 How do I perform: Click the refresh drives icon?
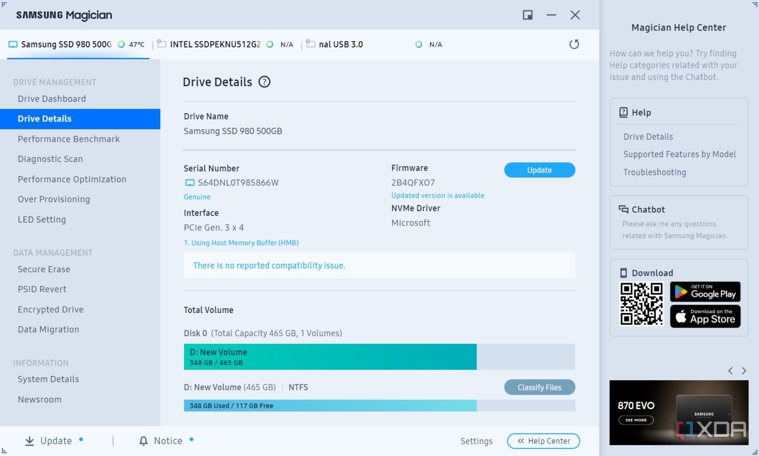coord(574,44)
